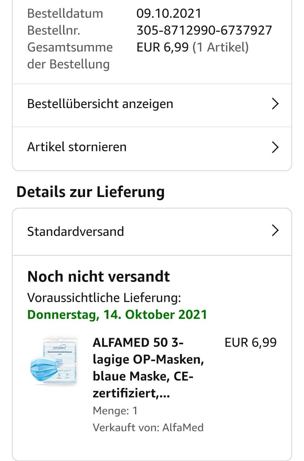The height and width of the screenshot is (461, 304).
Task: Expand the Standardversand shipping details
Action: [x=76, y=231]
